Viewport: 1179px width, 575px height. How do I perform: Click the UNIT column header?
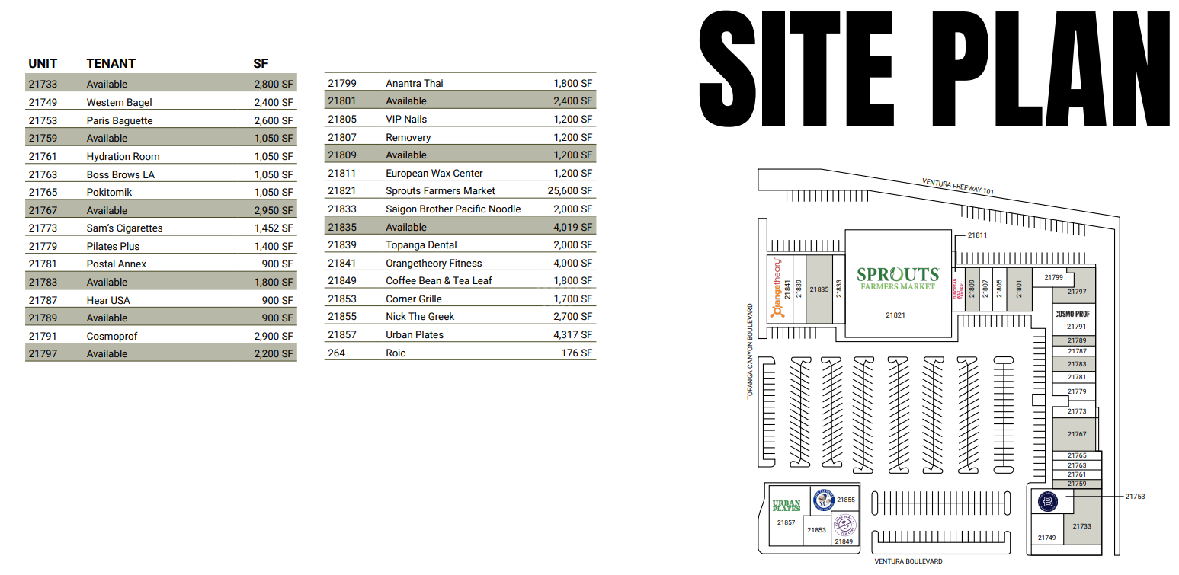click(x=43, y=63)
